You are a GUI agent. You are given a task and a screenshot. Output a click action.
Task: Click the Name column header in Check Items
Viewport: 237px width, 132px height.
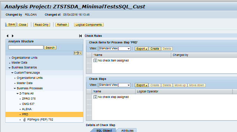point(131,55)
